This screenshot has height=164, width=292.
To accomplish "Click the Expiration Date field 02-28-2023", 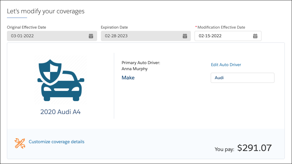I will click(x=146, y=36).
